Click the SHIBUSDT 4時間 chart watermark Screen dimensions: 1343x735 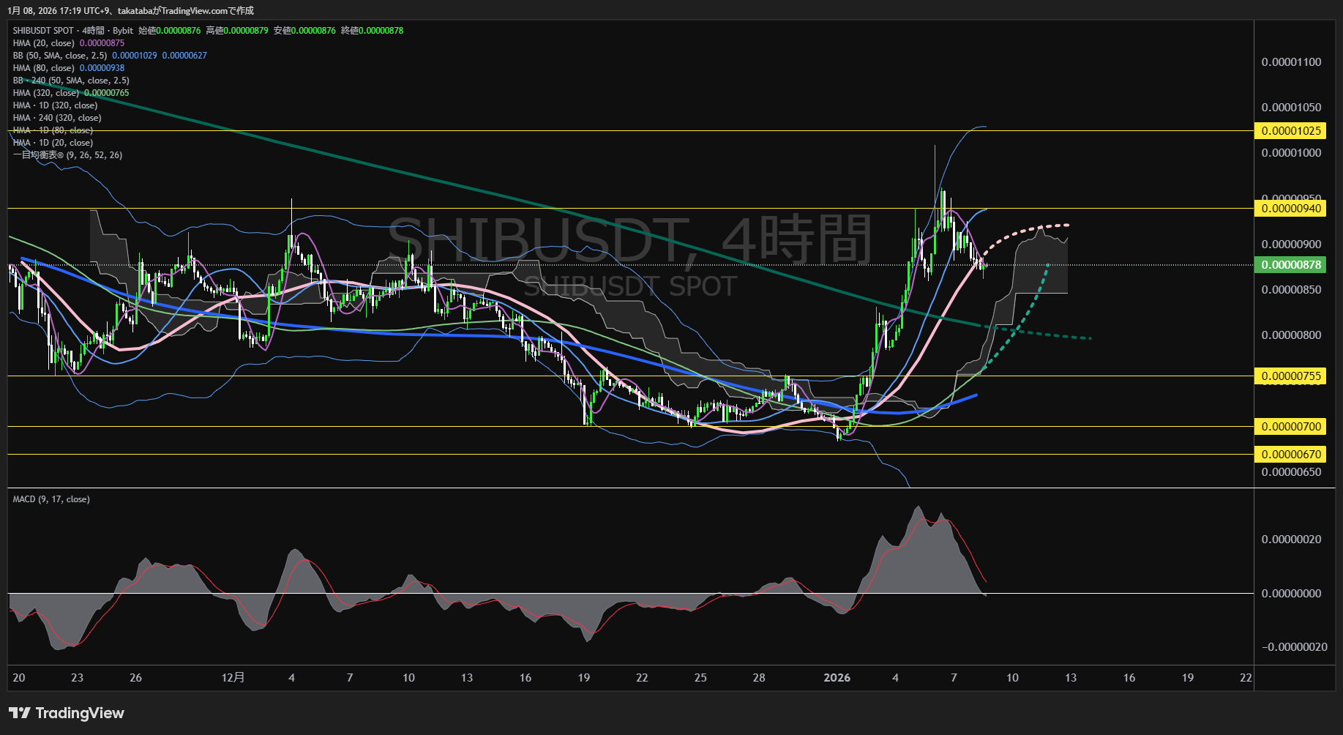(x=629, y=239)
